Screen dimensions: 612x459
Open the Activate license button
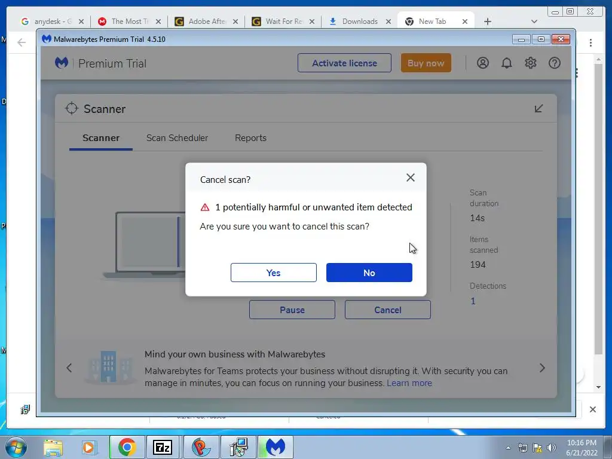[344, 63]
